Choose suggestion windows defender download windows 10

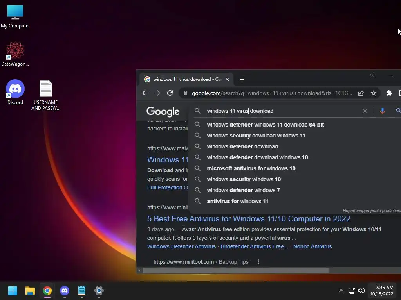[x=257, y=158]
